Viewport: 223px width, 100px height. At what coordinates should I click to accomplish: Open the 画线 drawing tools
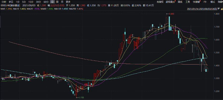click(180, 2)
